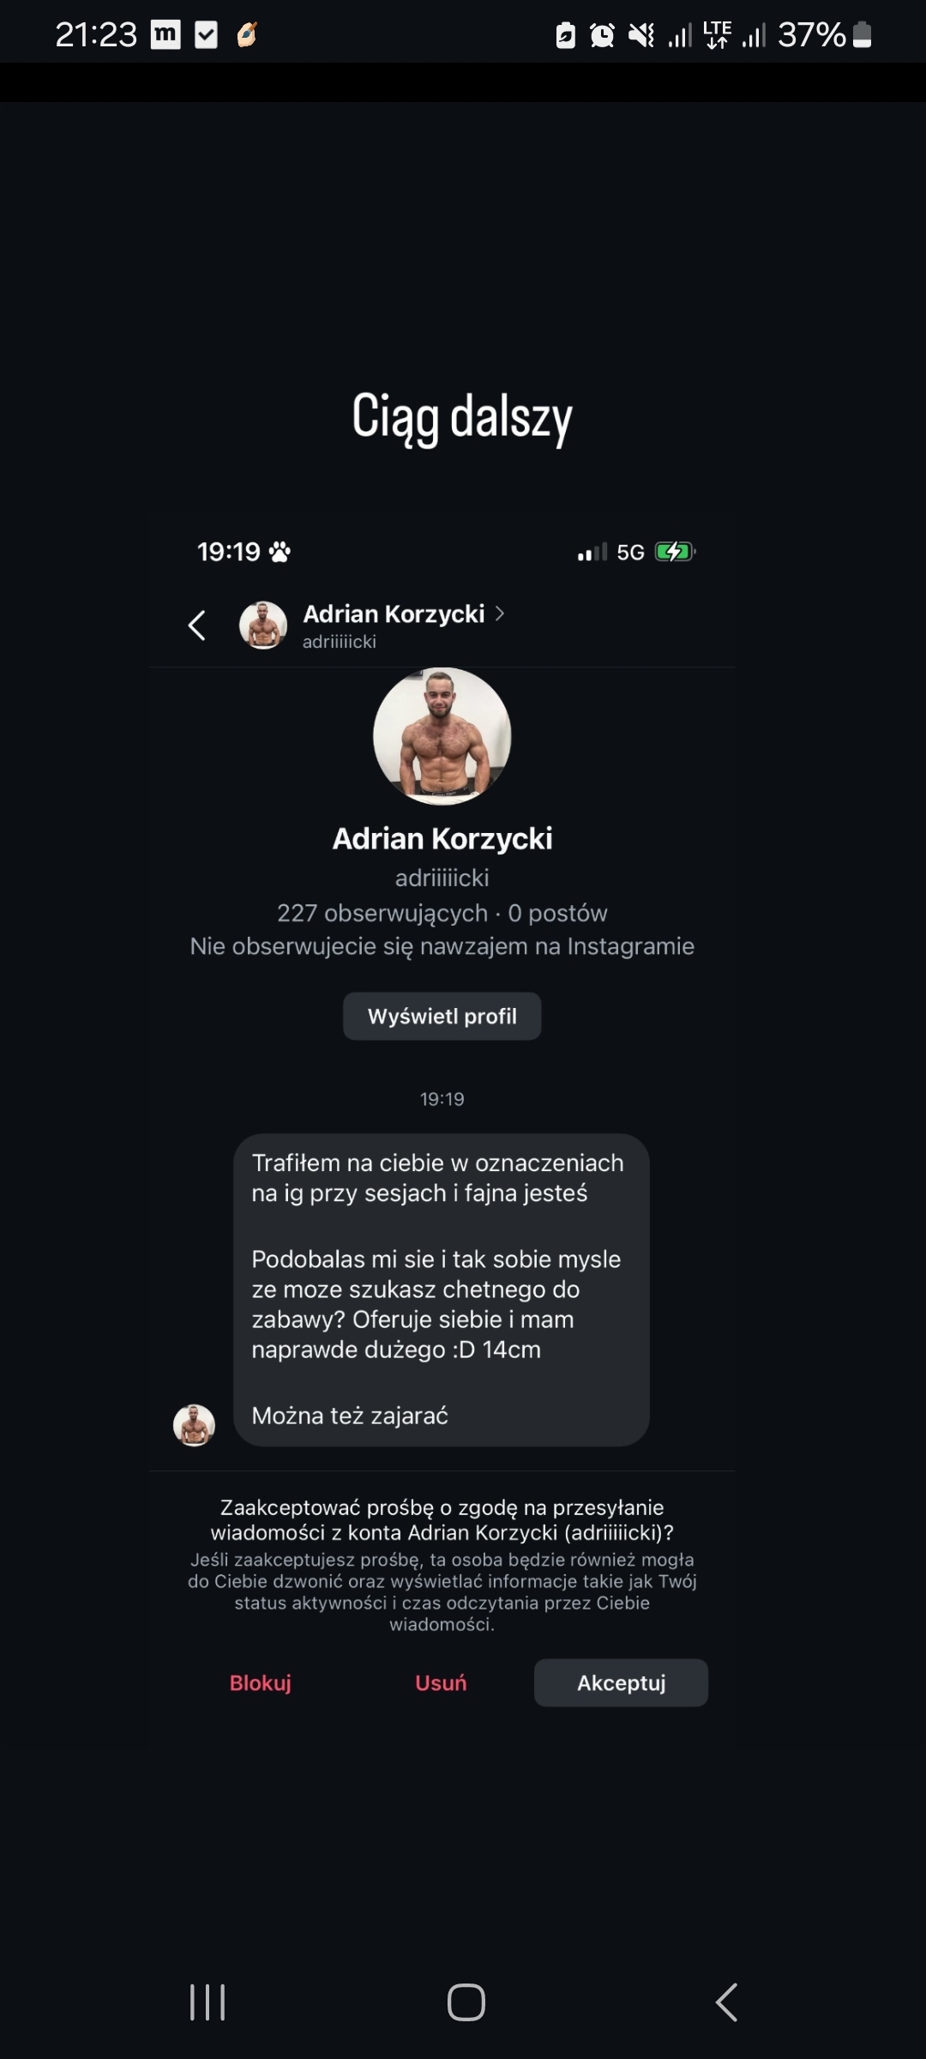Tap the alarm clock status icon
This screenshot has width=926, height=2059.
(x=602, y=35)
